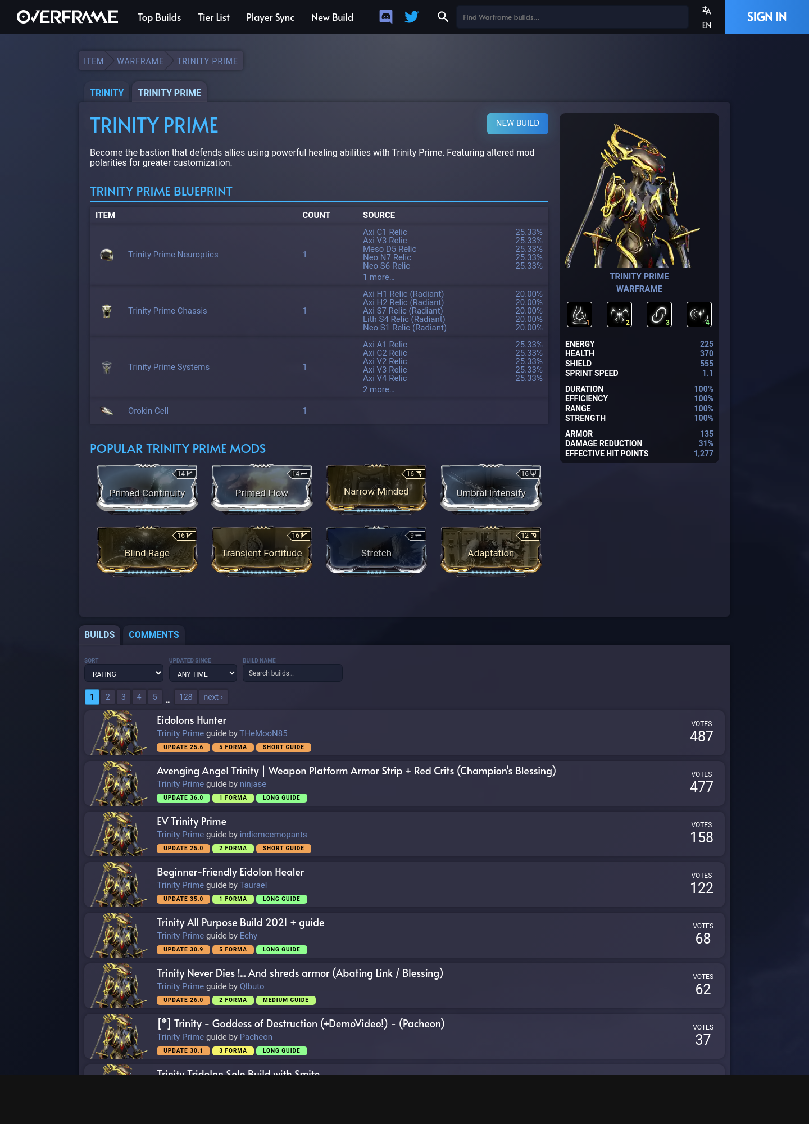
Task: Select Trinity Prime second ability icon
Action: (619, 314)
